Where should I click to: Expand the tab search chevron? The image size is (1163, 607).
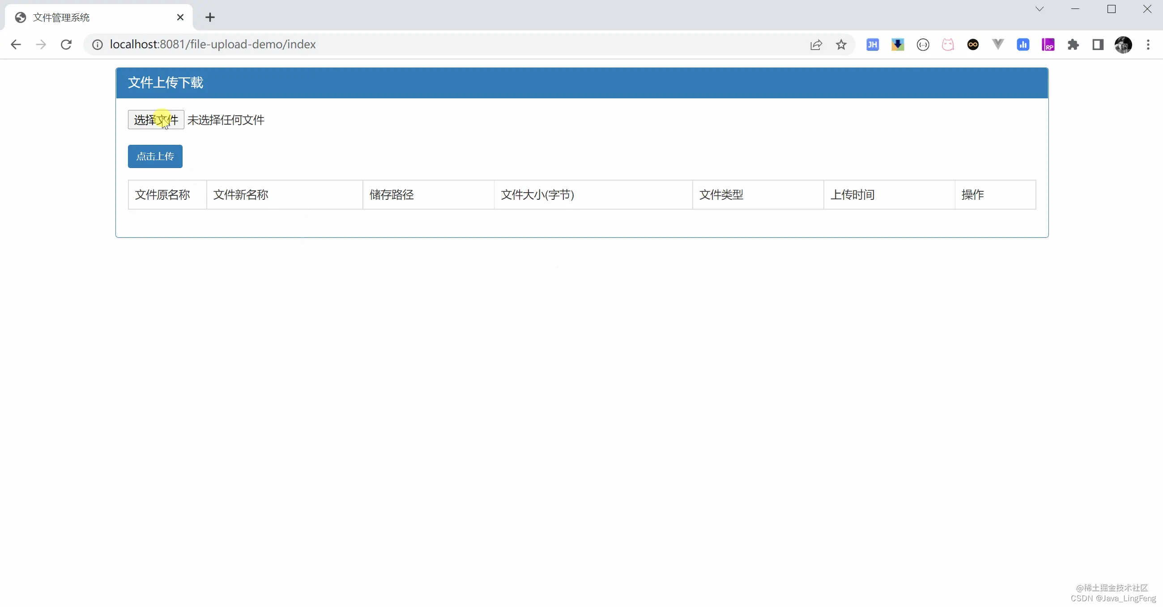[1039, 9]
